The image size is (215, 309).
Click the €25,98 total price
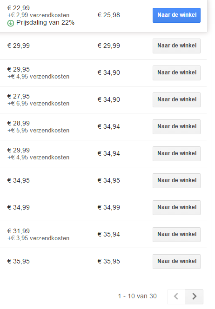(109, 15)
